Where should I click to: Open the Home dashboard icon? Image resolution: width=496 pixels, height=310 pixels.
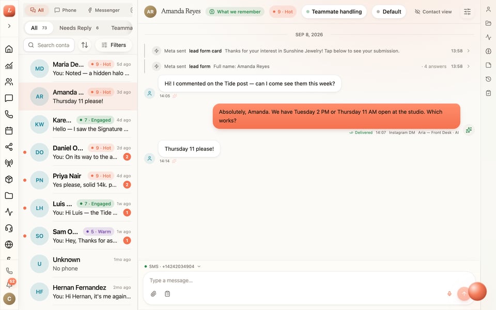[9, 49]
